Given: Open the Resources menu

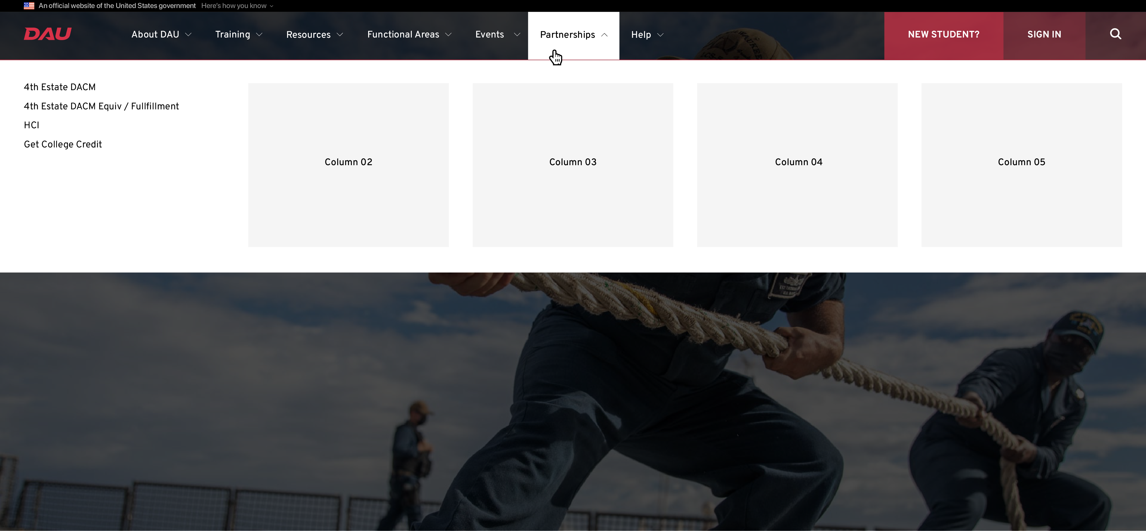Looking at the screenshot, I should 315,35.
